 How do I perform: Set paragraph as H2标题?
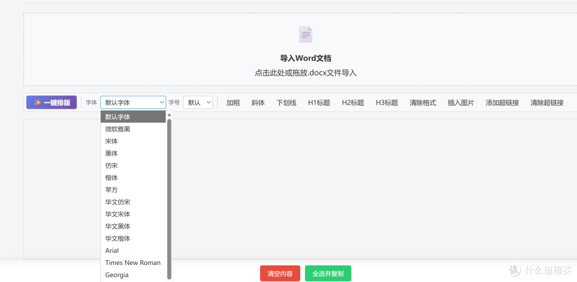(x=353, y=103)
